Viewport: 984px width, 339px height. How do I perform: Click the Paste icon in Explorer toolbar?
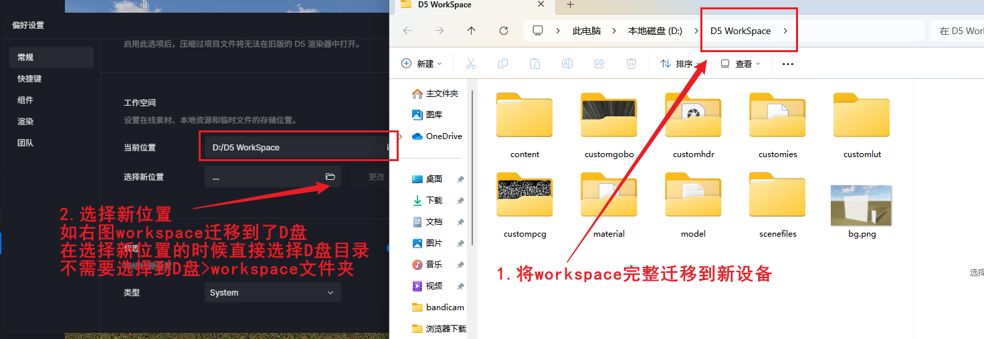(535, 64)
